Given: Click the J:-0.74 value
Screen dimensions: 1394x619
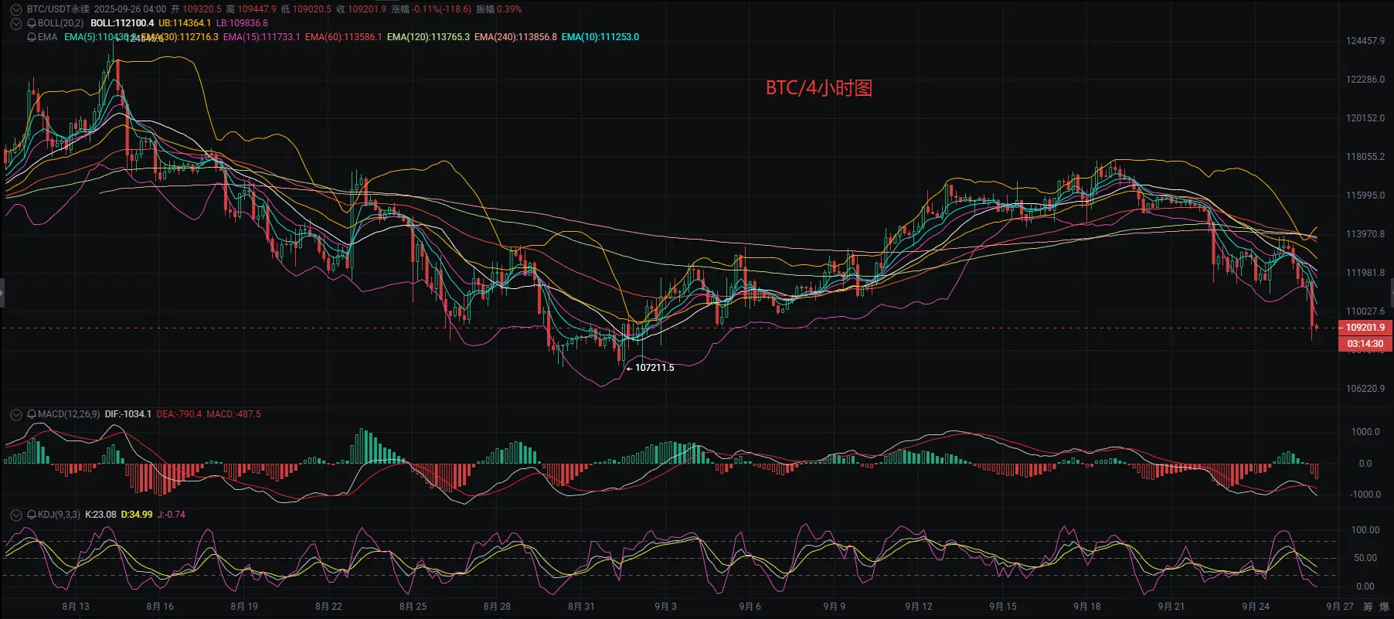Looking at the screenshot, I should (172, 515).
